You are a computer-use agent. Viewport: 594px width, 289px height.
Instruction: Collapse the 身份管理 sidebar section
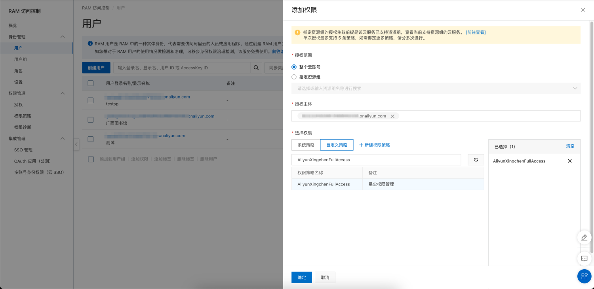click(x=63, y=37)
